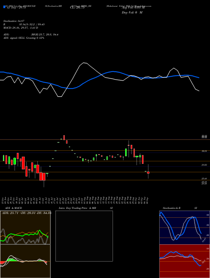Click the Day Vol 0 M label
The height and width of the screenshot is (278, 210).
tap(132, 12)
